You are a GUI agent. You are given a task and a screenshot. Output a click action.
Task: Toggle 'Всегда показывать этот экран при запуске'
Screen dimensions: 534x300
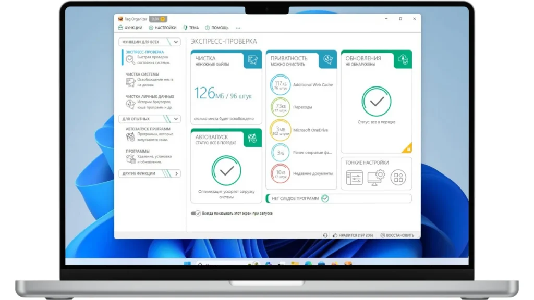196,213
